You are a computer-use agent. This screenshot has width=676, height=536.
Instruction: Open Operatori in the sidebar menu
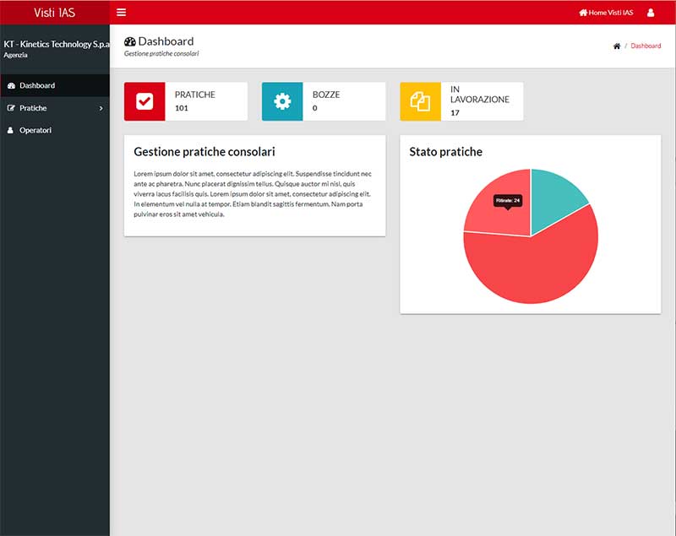(55, 130)
